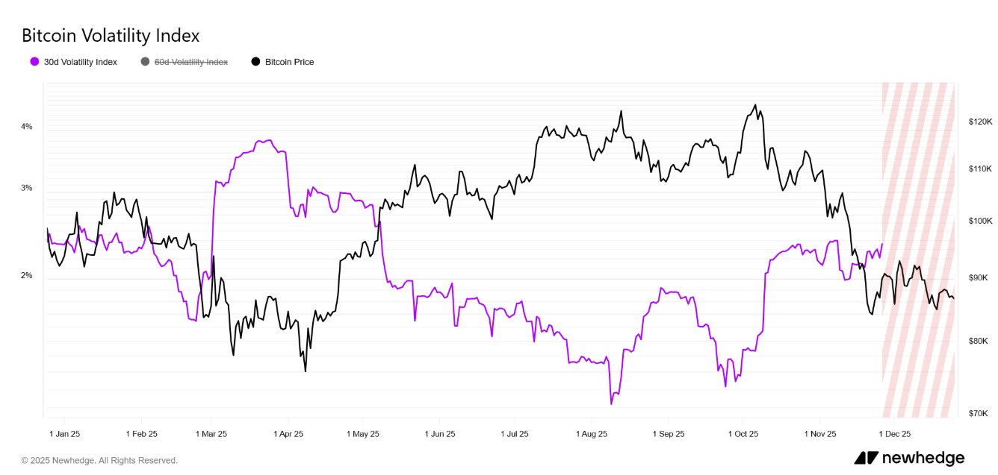This screenshot has width=998, height=475.
Task: Enable the struck-through 60d Volatility Index series
Action: pos(190,62)
